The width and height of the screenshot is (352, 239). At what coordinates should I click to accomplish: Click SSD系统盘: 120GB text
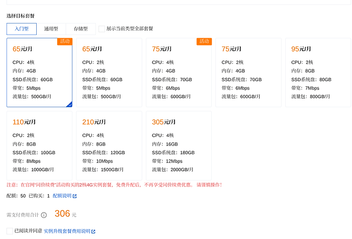pyautogui.click(x=104, y=153)
